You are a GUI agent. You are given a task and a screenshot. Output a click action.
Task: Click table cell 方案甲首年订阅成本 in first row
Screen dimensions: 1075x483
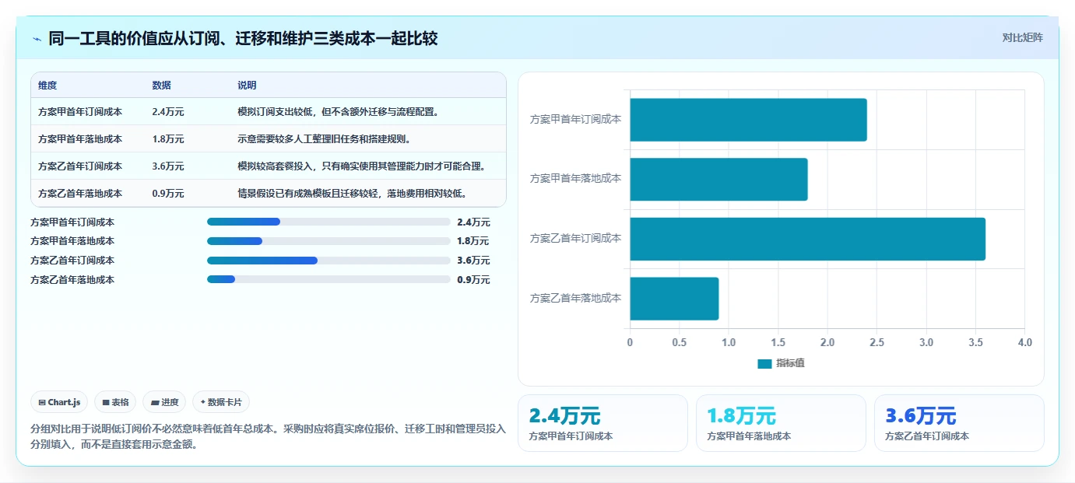[80, 111]
